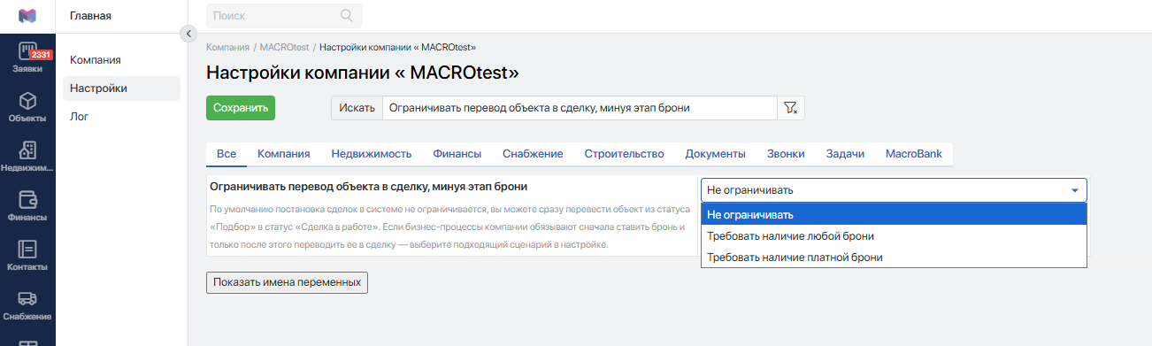Select Главная menu item
Image resolution: width=1152 pixels, height=346 pixels.
pyautogui.click(x=90, y=15)
